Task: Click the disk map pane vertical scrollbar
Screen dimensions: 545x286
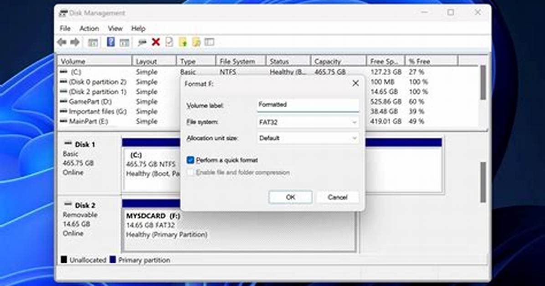Action: 483,183
